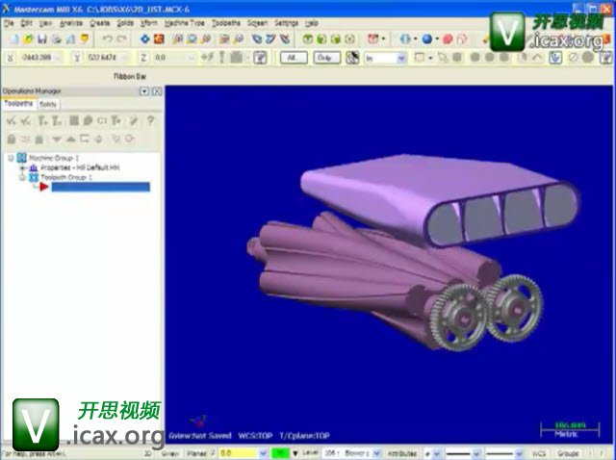Switch to the Solids tab

[48, 104]
